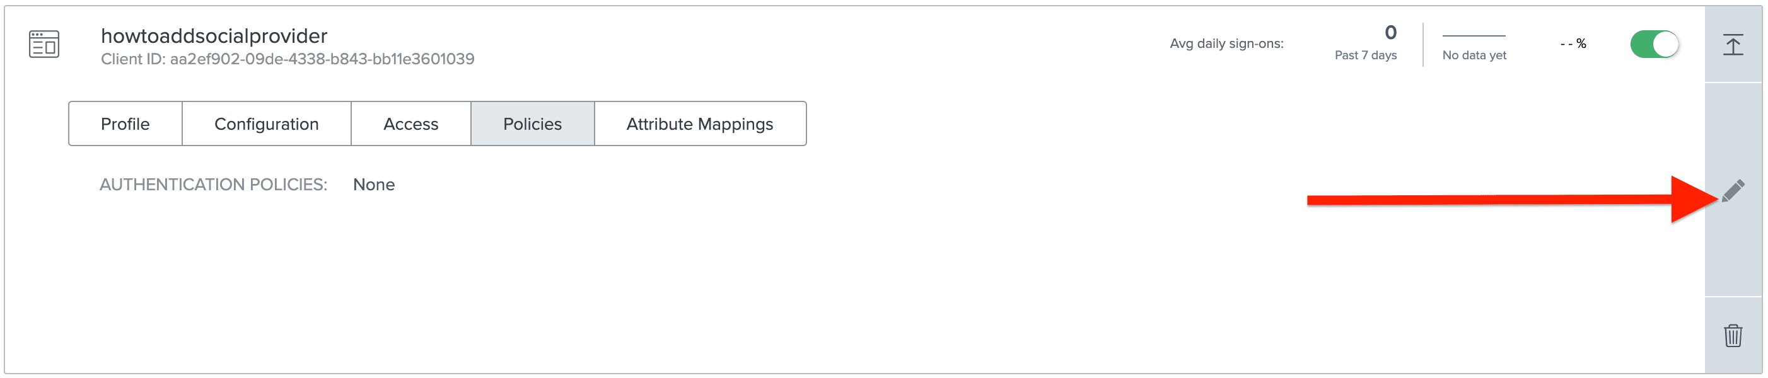Open the Profile tab

(x=125, y=124)
